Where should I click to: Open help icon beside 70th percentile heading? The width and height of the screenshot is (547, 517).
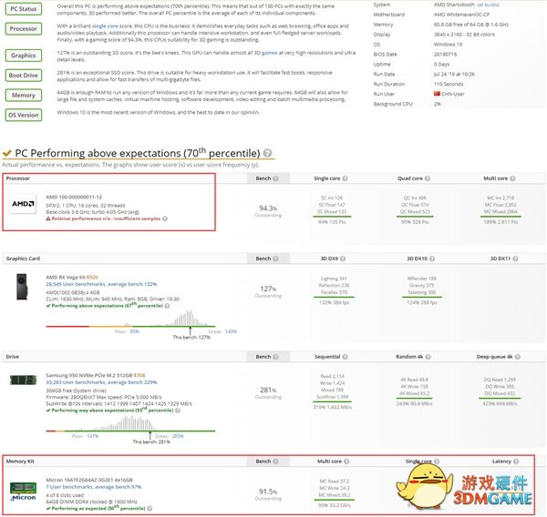point(267,153)
